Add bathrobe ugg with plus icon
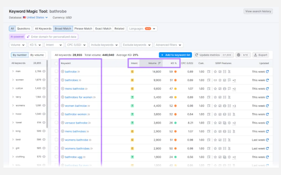Viewport: 281px width, 175px height. 63,157
